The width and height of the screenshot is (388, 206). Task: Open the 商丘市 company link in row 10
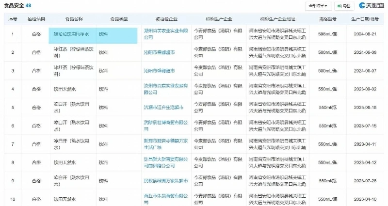166,199
